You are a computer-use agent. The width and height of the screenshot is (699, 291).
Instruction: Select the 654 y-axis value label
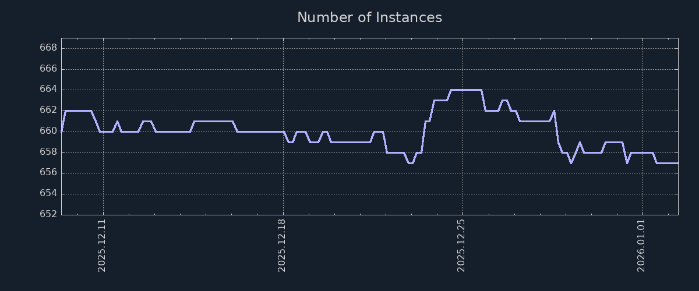[49, 194]
